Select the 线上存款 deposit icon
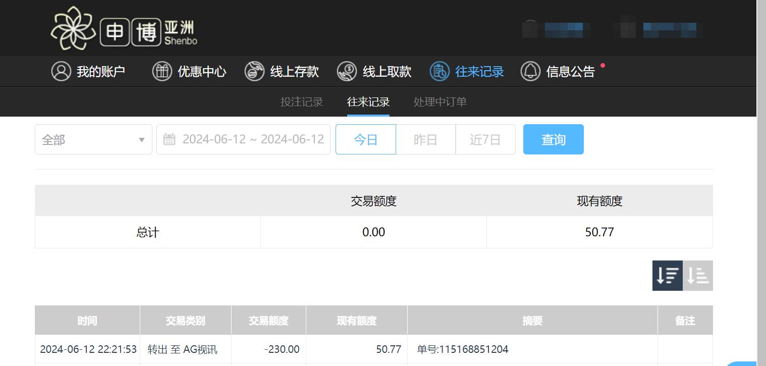Image resolution: width=766 pixels, height=366 pixels. point(254,71)
